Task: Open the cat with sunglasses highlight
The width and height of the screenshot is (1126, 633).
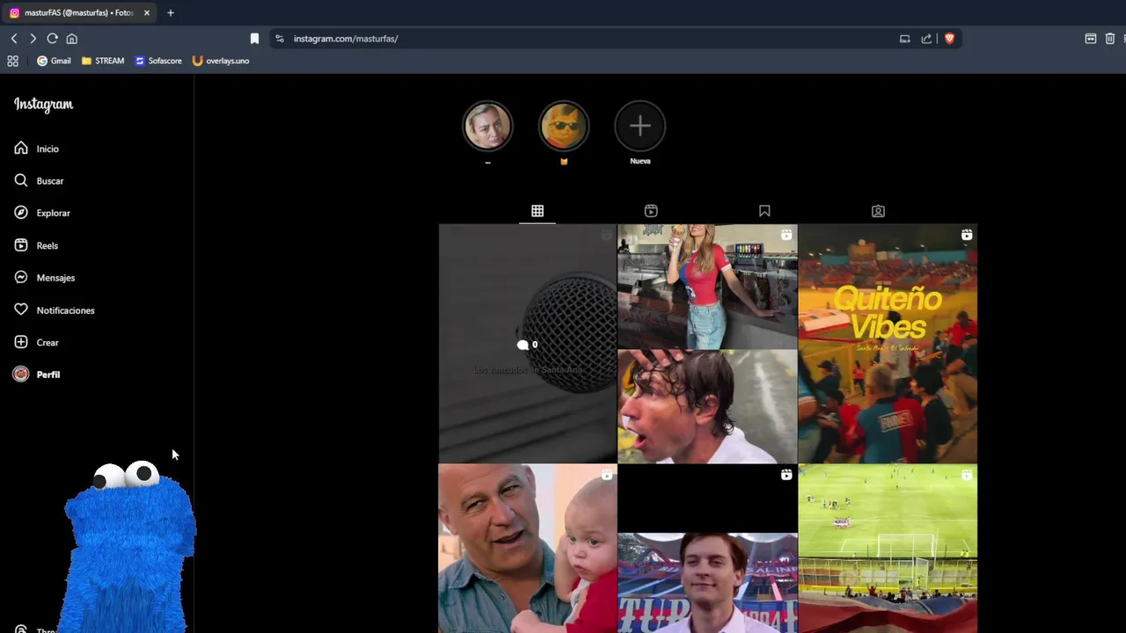Action: [x=564, y=127]
